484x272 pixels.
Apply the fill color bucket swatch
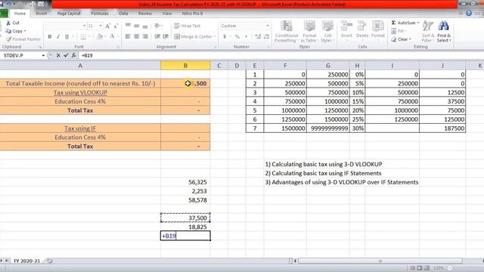pos(99,37)
